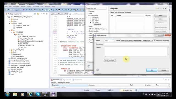Click Cancel in New Template dialog
This screenshot has height=99, width=176.
coord(164,70)
